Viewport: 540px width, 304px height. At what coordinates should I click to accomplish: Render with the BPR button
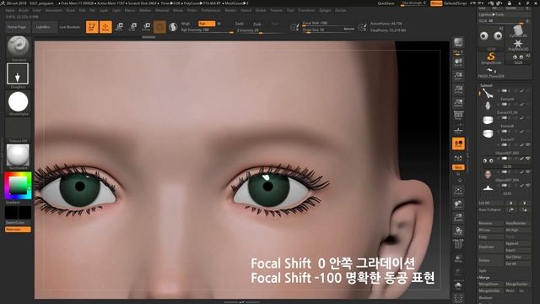pyautogui.click(x=458, y=43)
